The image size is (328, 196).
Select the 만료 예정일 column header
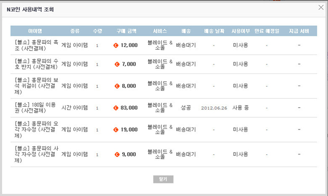coord(267,31)
